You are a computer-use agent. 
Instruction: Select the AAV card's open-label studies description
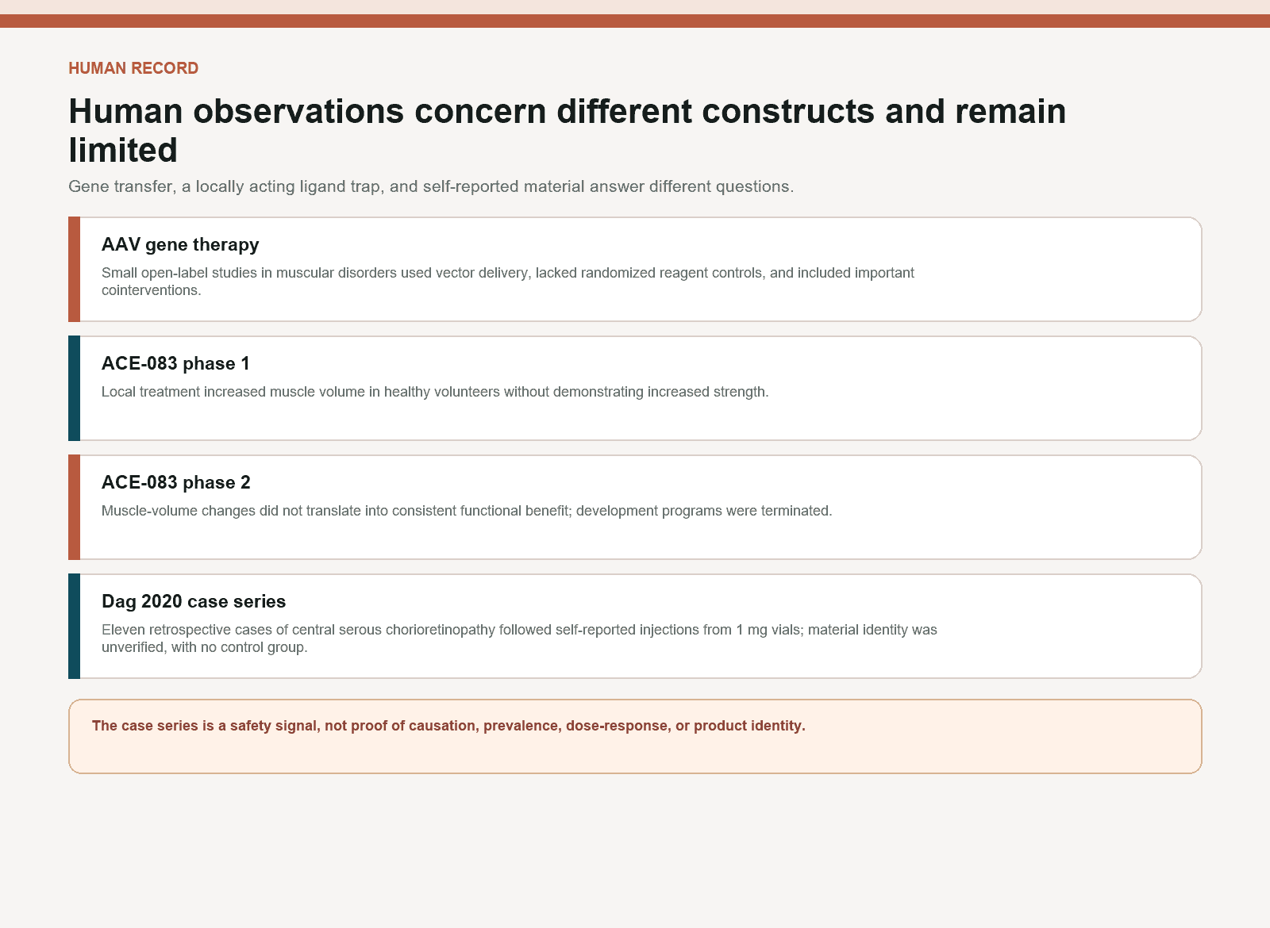[508, 282]
